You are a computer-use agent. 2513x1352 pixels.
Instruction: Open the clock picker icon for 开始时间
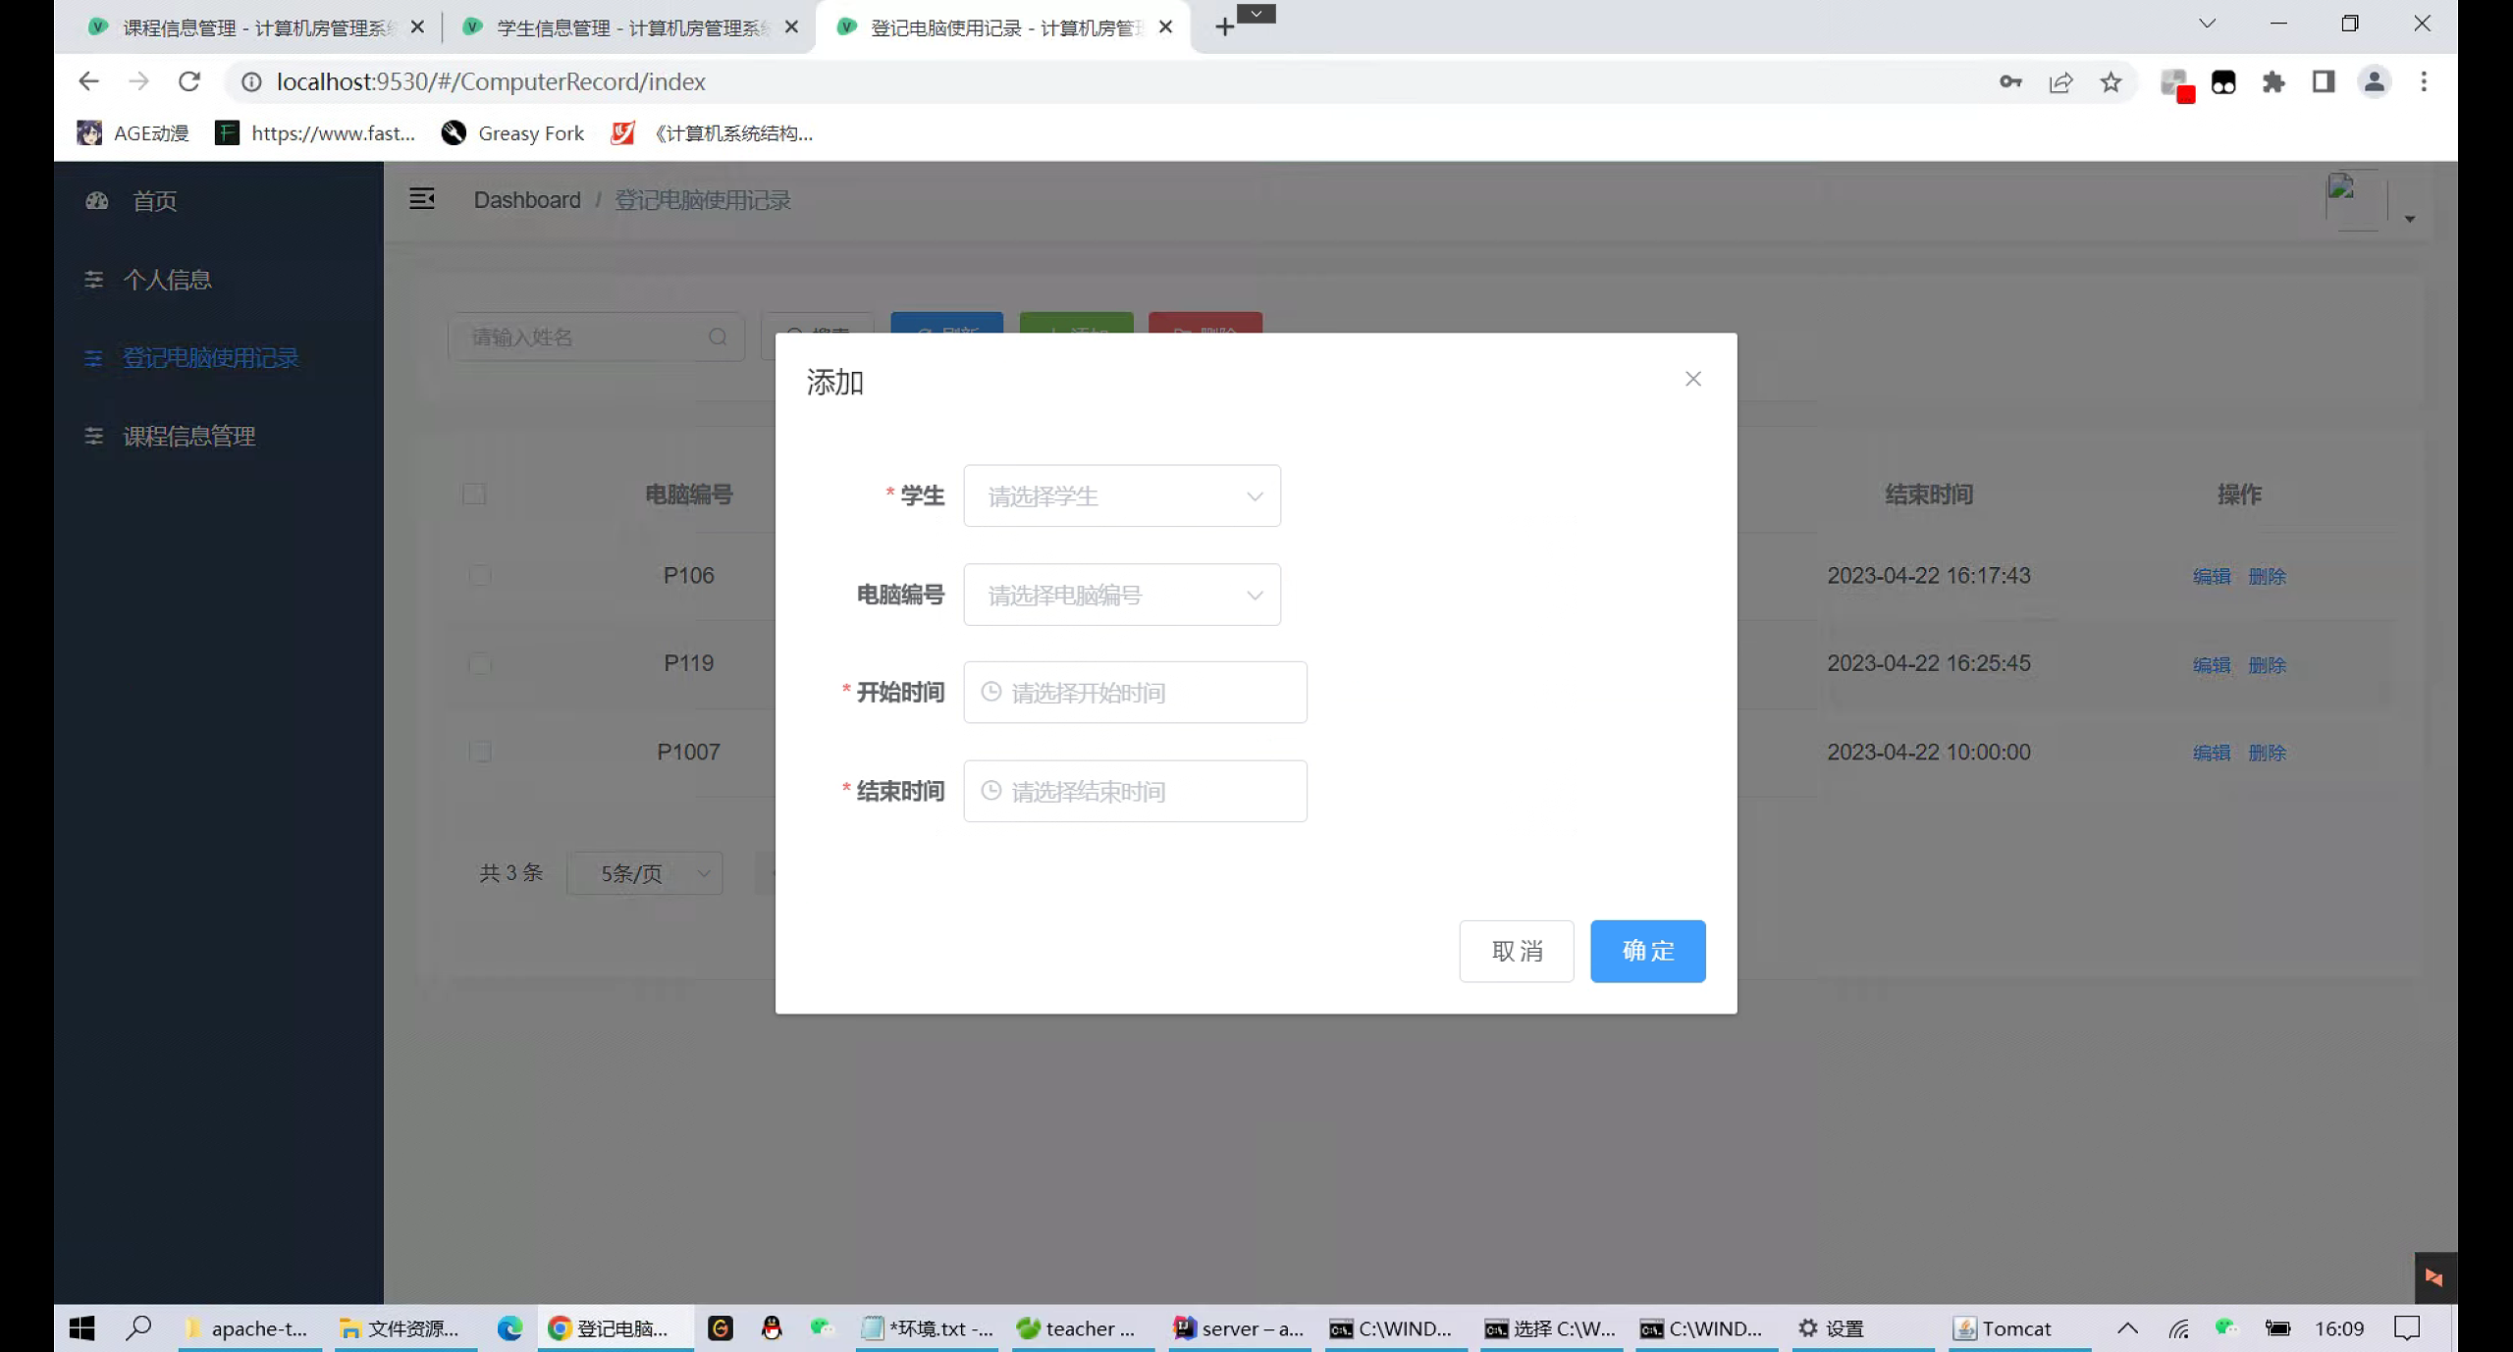tap(990, 692)
